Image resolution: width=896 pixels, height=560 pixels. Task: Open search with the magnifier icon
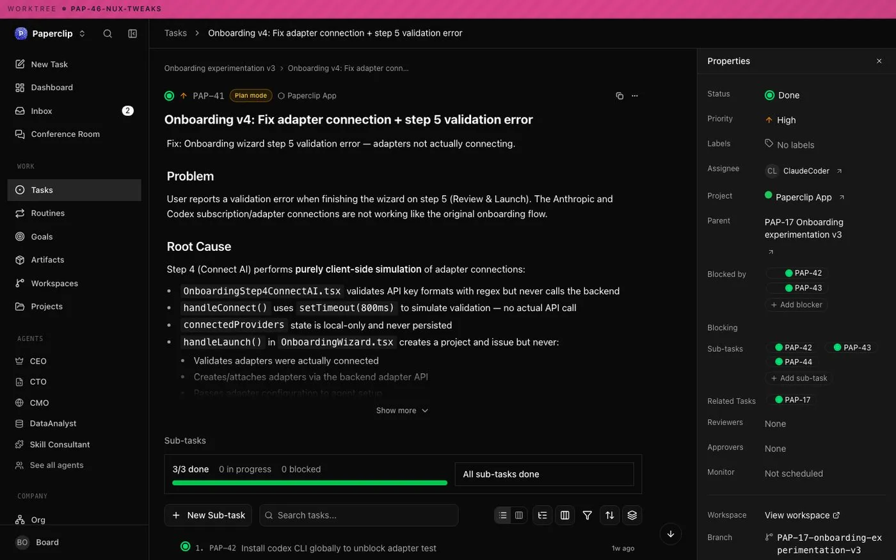[108, 34]
